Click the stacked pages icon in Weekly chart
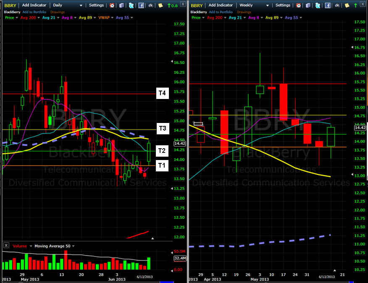The image size is (368, 283). click(309, 5)
